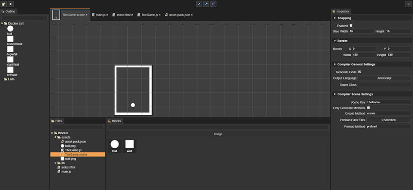Select the wall block thumbnail
Image resolution: width=413 pixels, height=190 pixels.
coord(130,146)
